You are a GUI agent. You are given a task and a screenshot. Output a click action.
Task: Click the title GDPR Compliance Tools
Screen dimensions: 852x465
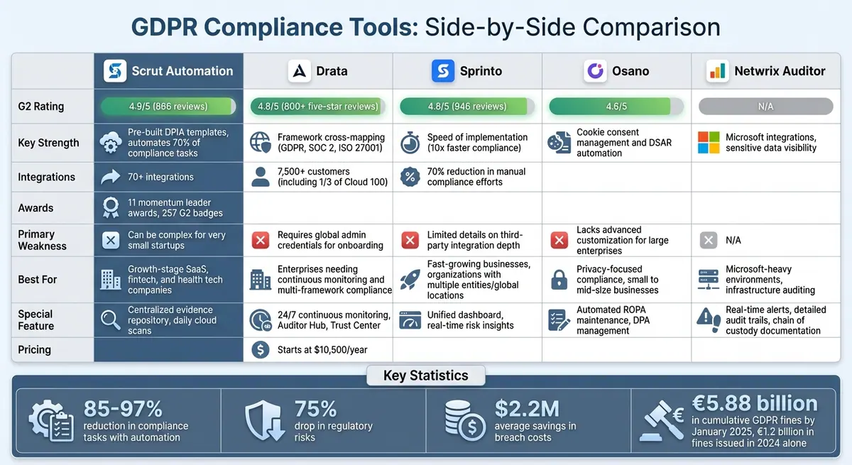pos(274,27)
